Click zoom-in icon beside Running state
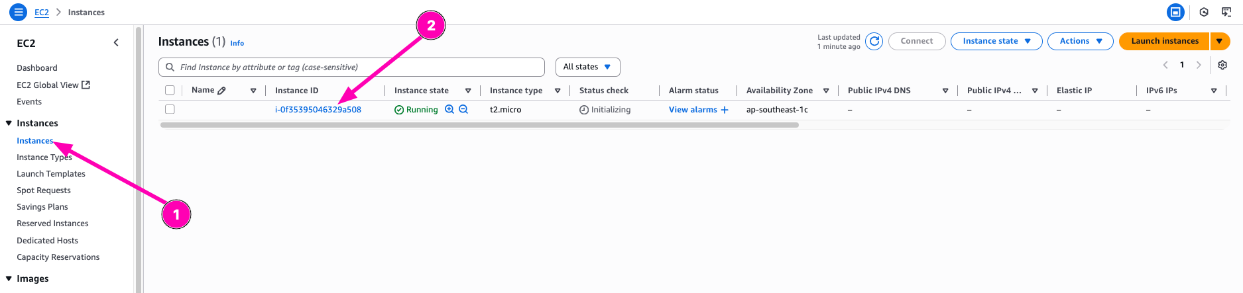This screenshot has width=1243, height=293. coord(449,110)
